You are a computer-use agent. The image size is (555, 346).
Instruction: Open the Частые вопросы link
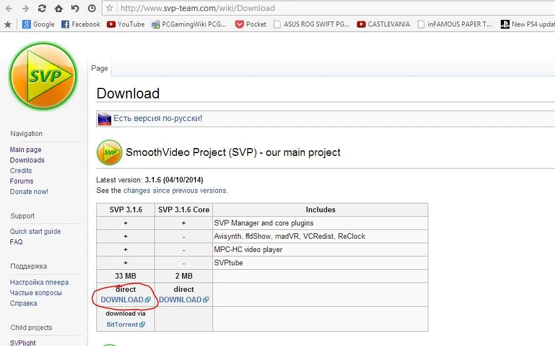pyautogui.click(x=36, y=292)
